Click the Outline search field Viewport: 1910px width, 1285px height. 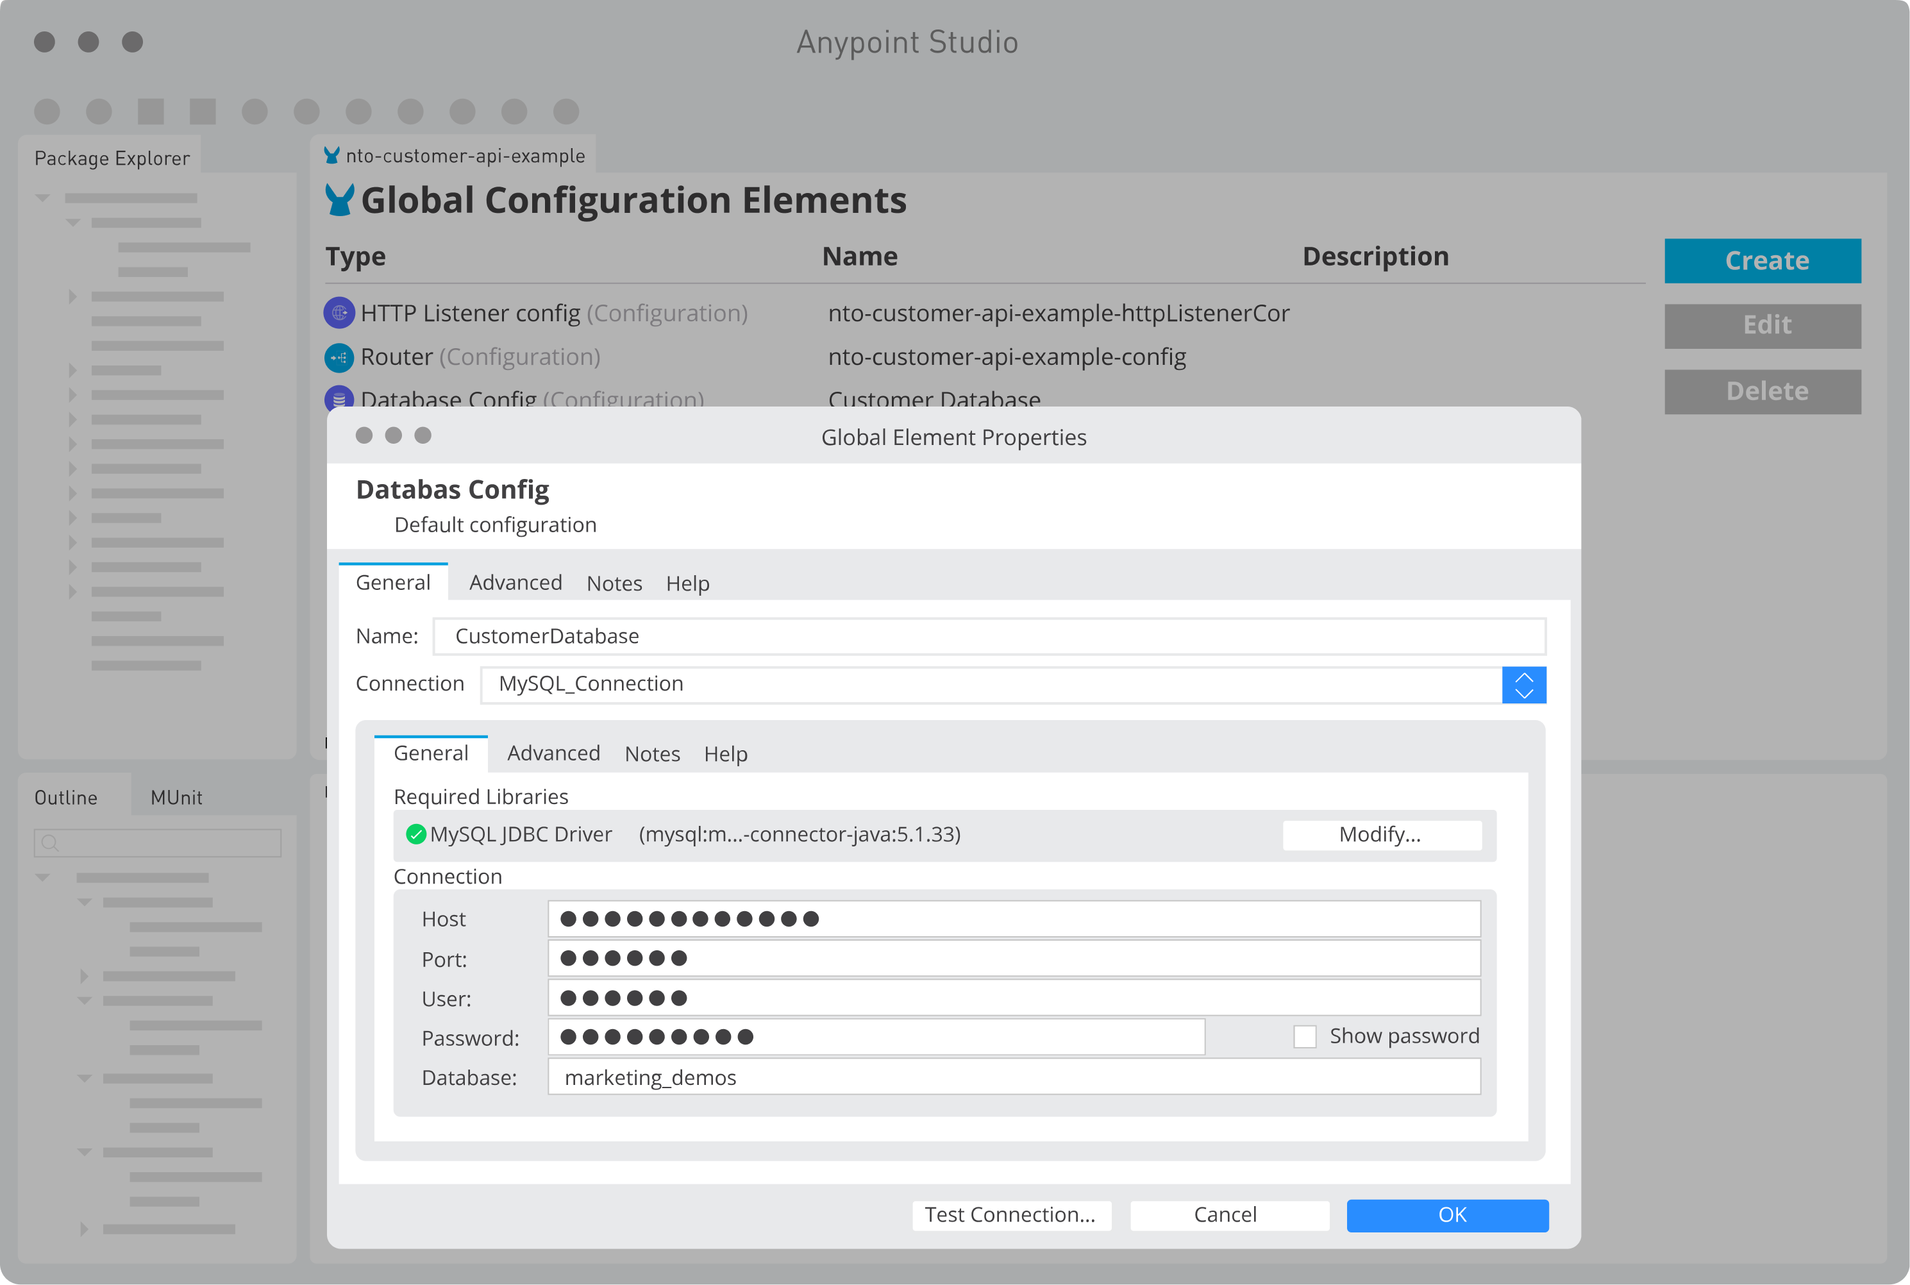157,843
